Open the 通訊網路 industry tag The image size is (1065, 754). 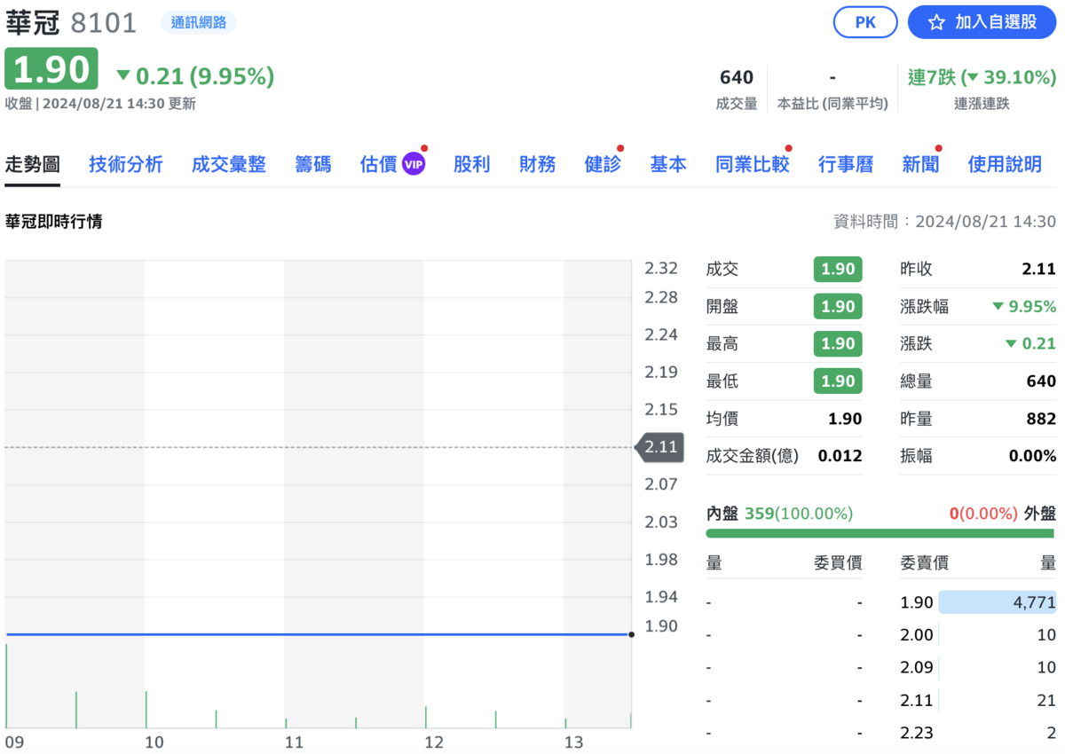tap(199, 22)
